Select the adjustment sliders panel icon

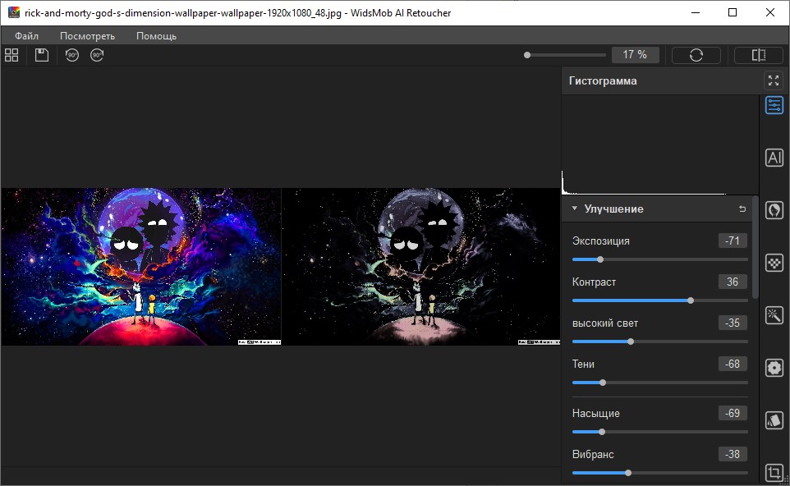(774, 105)
